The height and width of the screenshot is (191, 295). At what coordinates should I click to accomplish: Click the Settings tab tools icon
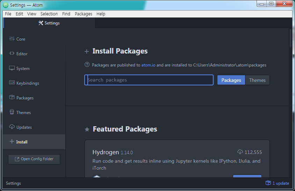[41, 23]
